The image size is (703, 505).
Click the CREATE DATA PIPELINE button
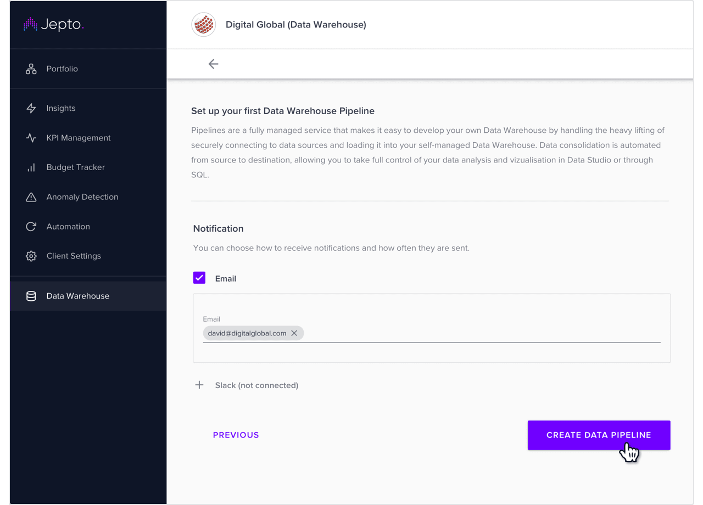[599, 435]
